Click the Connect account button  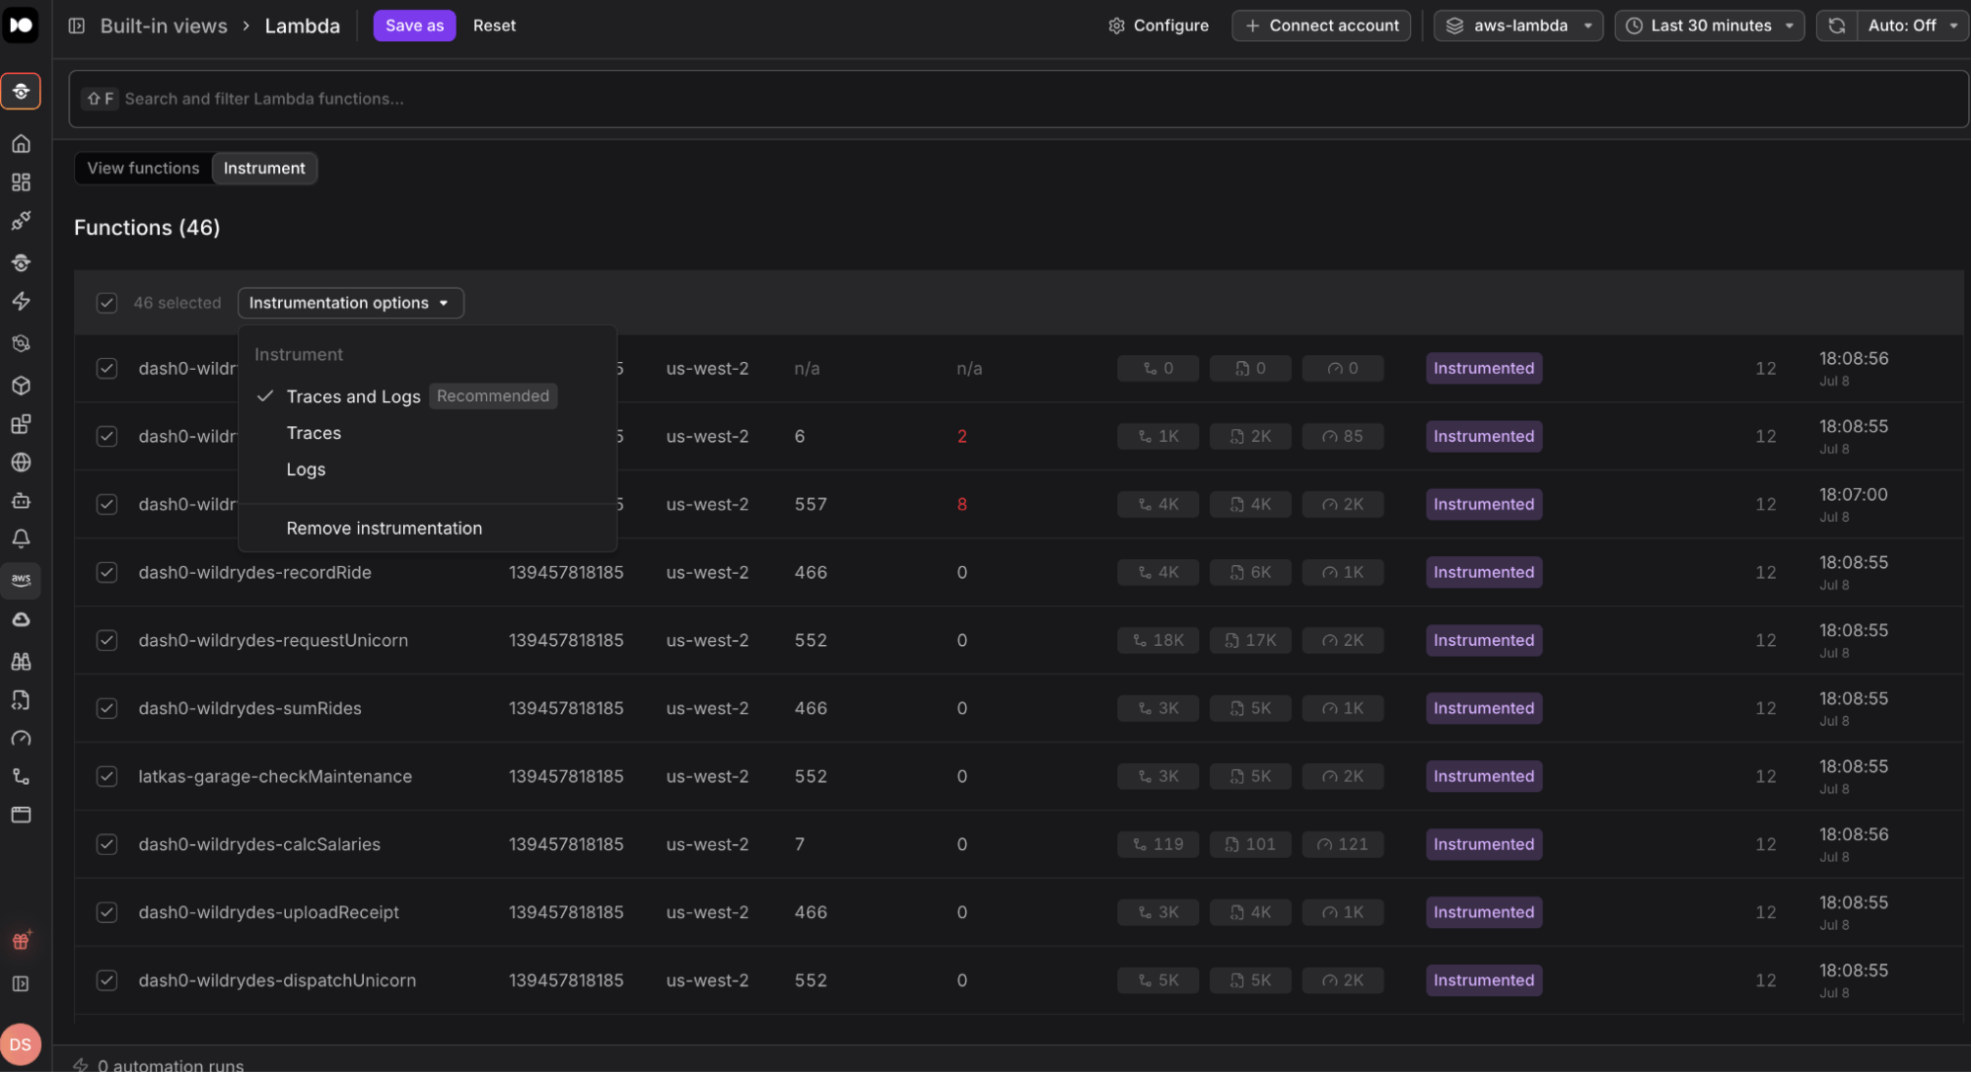(1321, 26)
